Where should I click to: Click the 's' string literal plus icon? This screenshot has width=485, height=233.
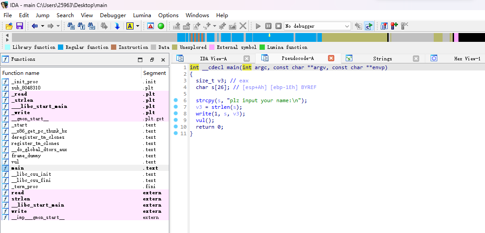click(x=207, y=26)
